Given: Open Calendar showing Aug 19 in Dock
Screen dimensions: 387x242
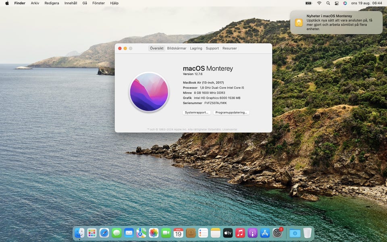Looking at the screenshot, I should (178, 233).
